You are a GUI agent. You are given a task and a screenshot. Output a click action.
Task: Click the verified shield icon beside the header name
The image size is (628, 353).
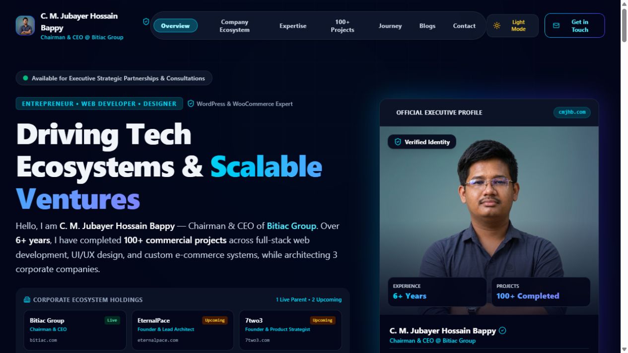(x=146, y=22)
